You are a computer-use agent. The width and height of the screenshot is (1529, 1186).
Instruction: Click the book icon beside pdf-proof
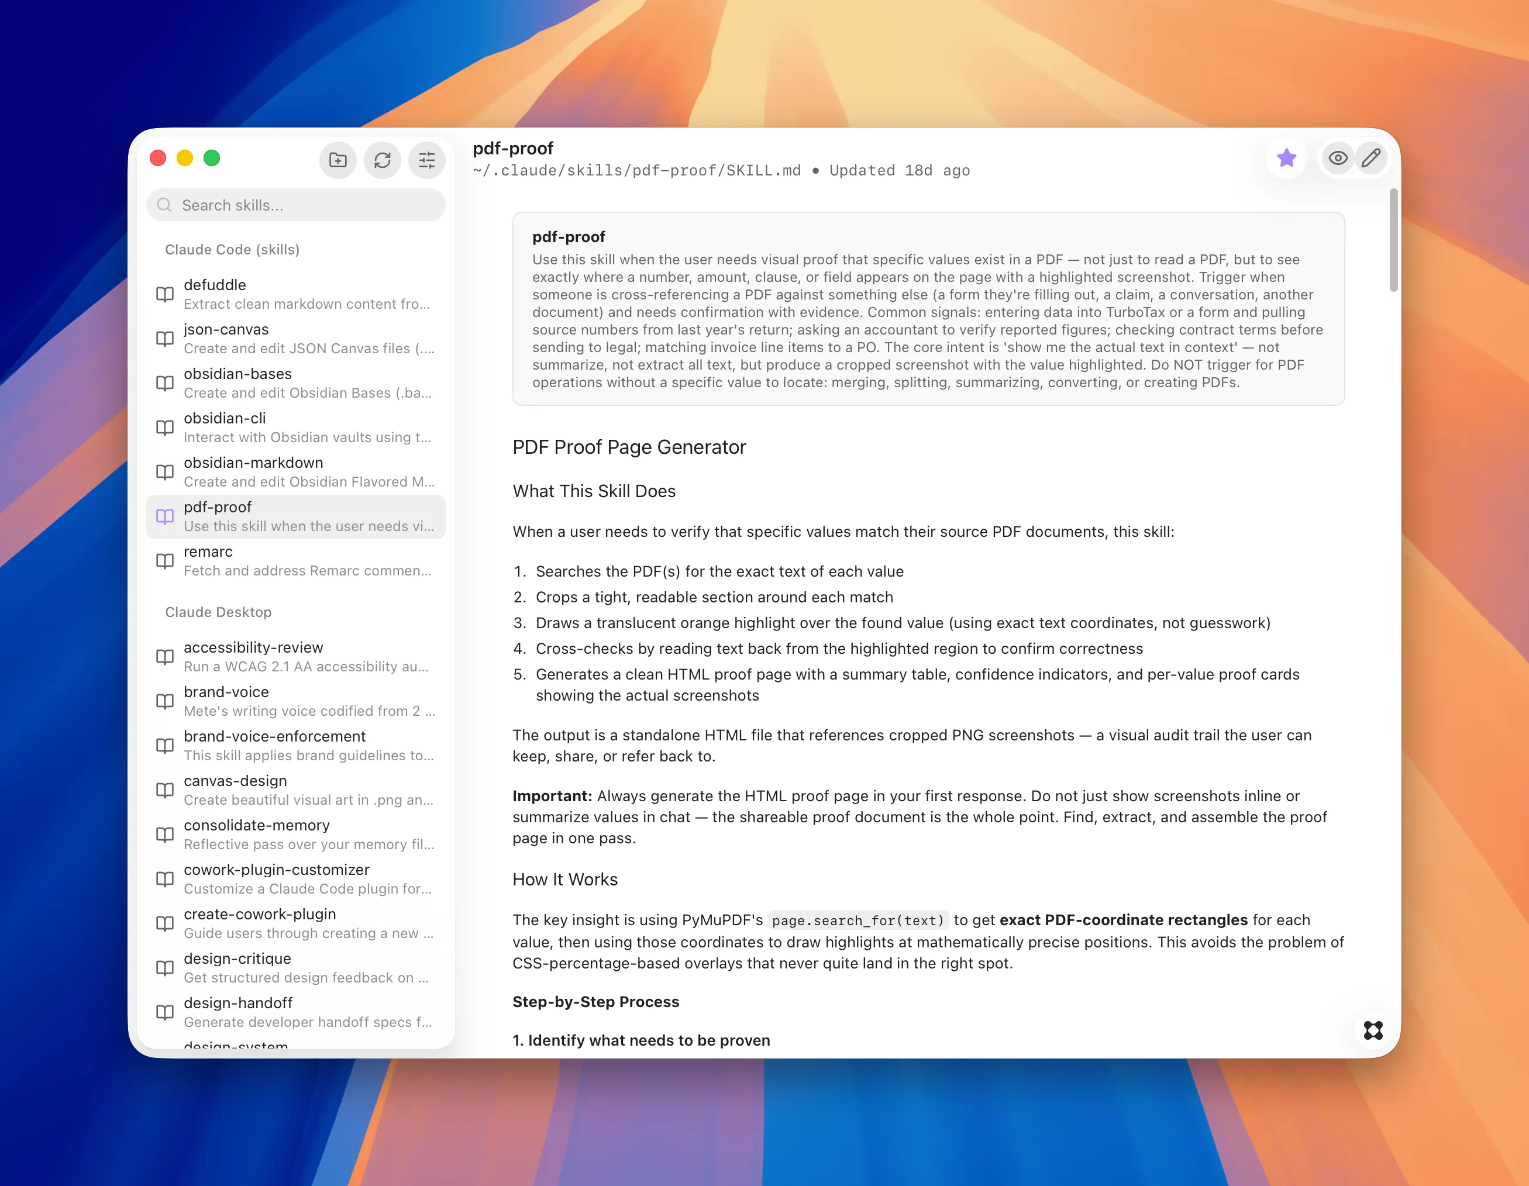pos(164,517)
